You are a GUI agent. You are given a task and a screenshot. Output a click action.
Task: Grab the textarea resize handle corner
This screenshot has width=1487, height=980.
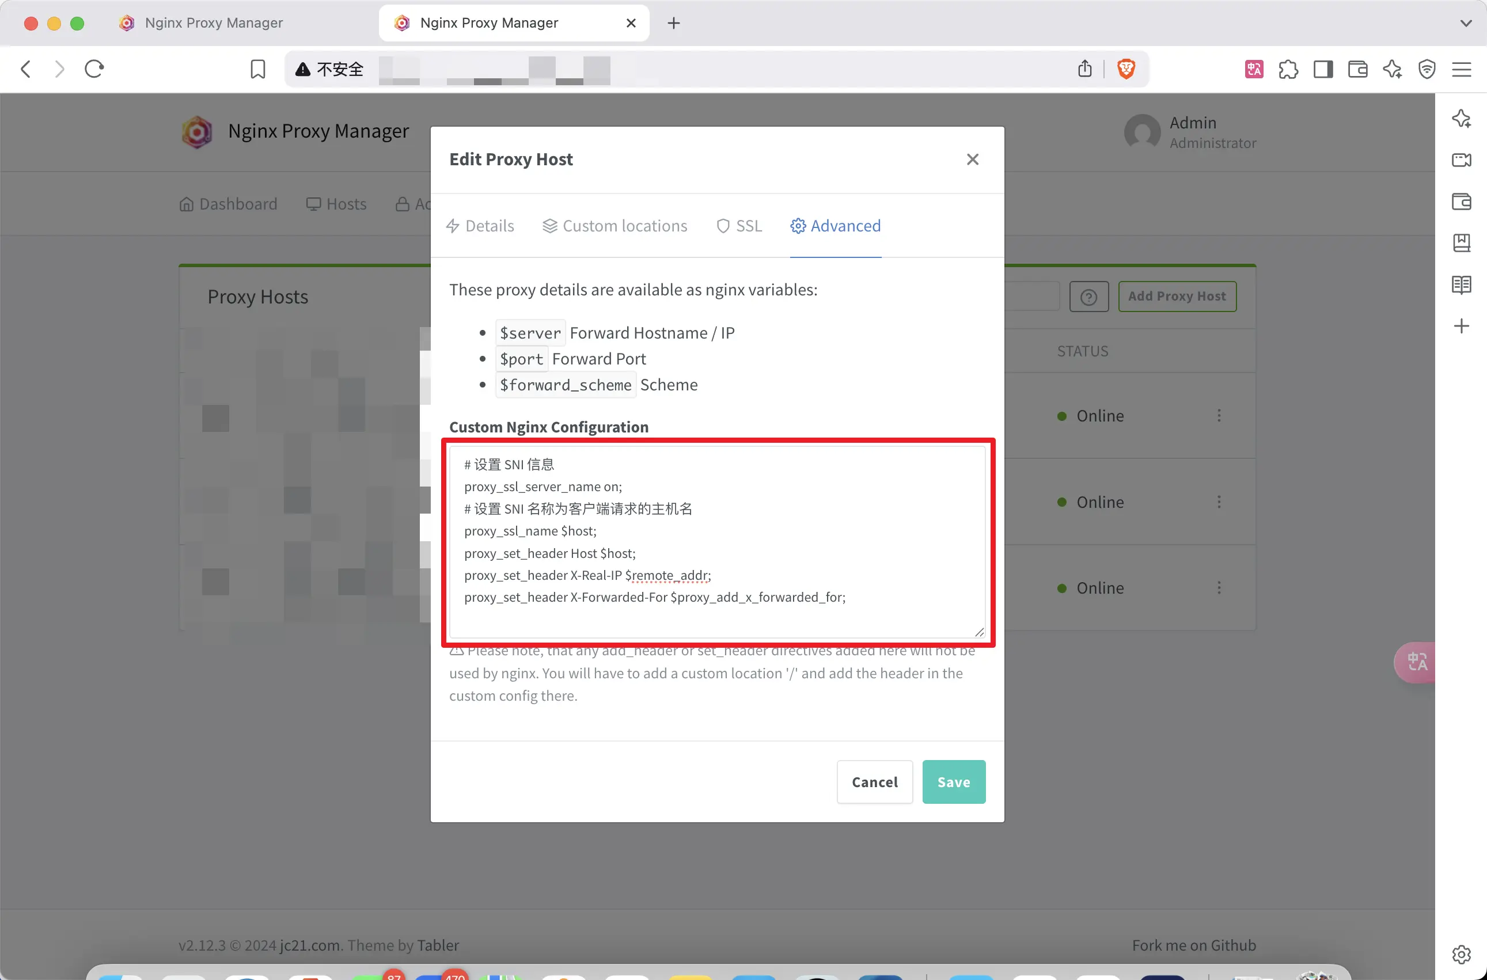pyautogui.click(x=979, y=632)
